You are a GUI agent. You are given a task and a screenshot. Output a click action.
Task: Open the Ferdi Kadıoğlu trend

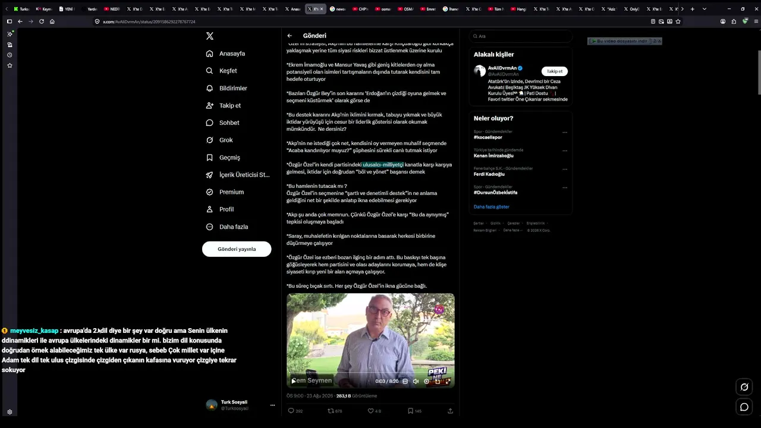tap(489, 174)
